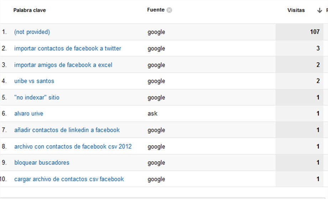
Task: Click the Palabra clave column header
Action: pyautogui.click(x=30, y=10)
